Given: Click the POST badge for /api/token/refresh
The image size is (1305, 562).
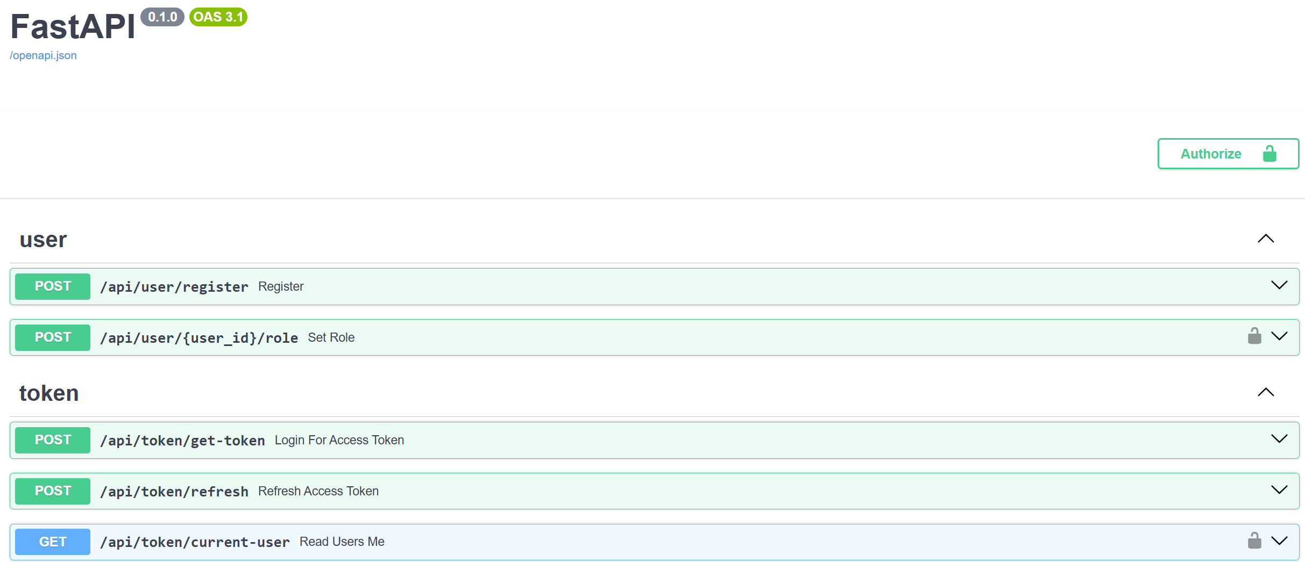Looking at the screenshot, I should click(x=53, y=491).
